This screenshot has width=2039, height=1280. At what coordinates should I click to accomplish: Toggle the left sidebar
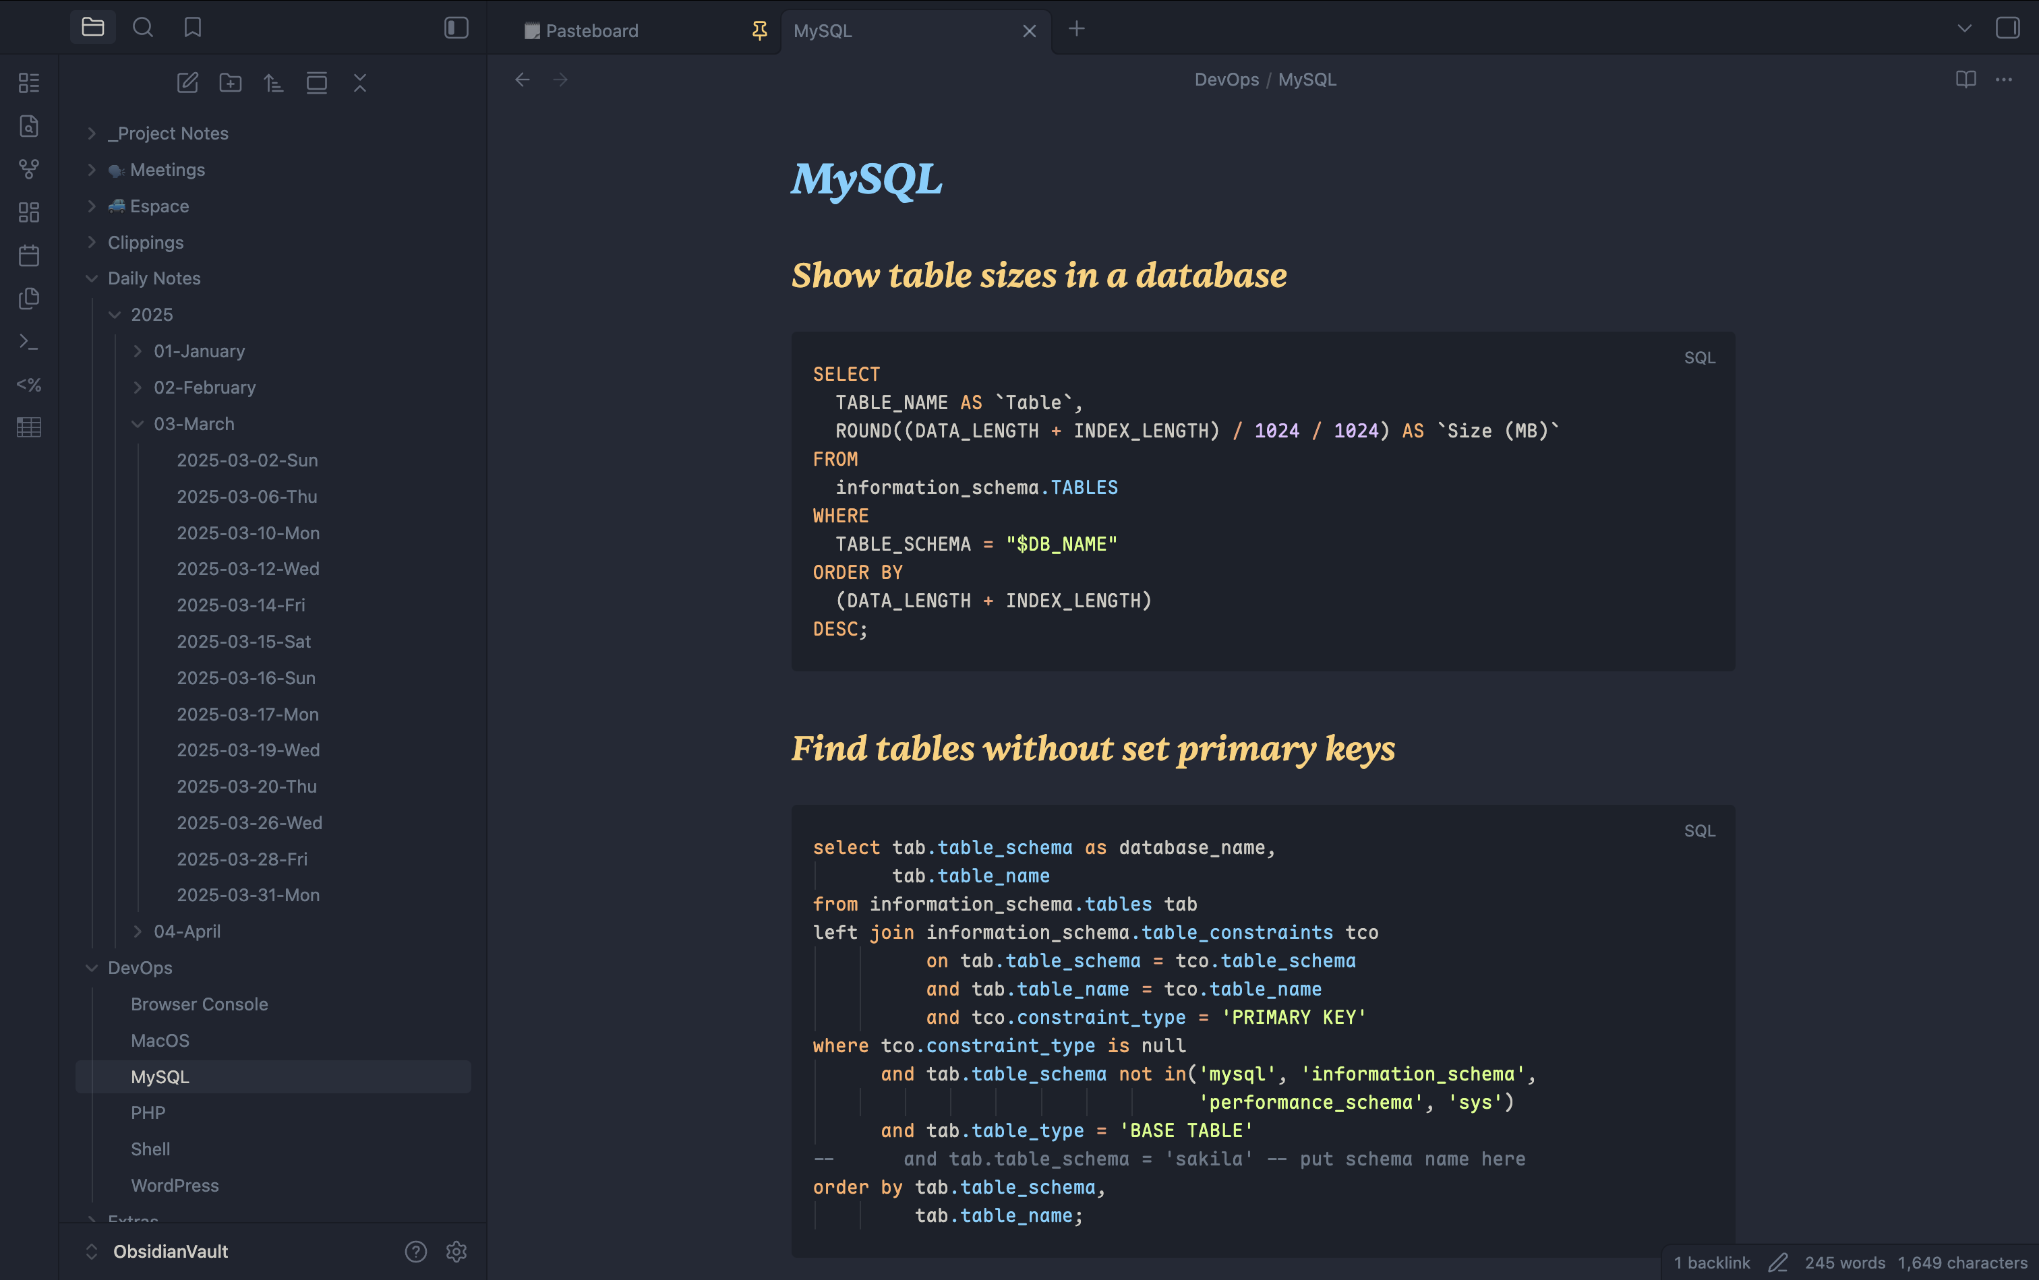click(456, 28)
